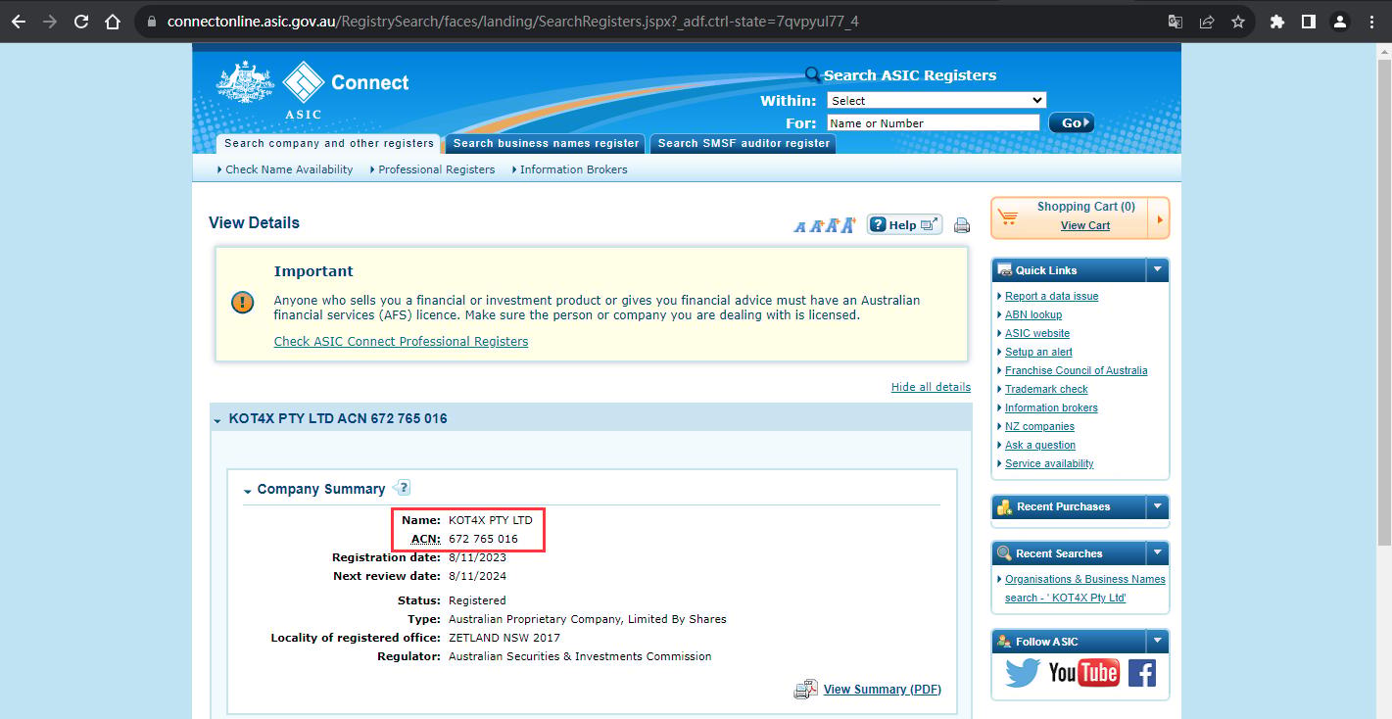Open the recent KOT4X Pty Ltd search link
The width and height of the screenshot is (1392, 719).
[x=1084, y=588]
